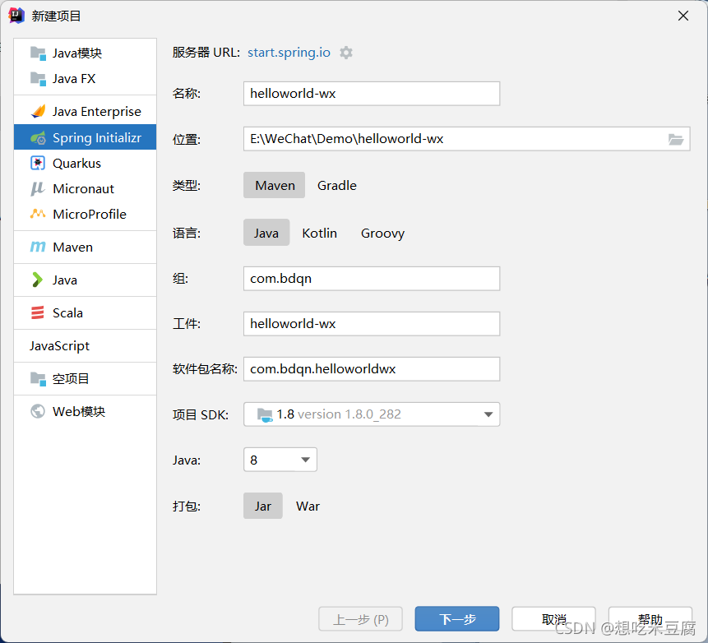Image resolution: width=708 pixels, height=643 pixels.
Task: Click the Scala red bars icon
Action: [38, 312]
